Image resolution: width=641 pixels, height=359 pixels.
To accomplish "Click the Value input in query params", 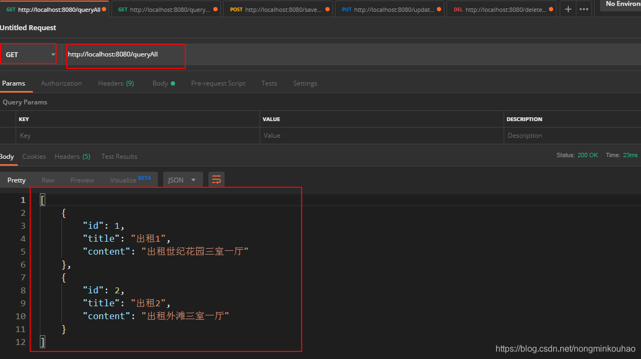I will tap(381, 136).
